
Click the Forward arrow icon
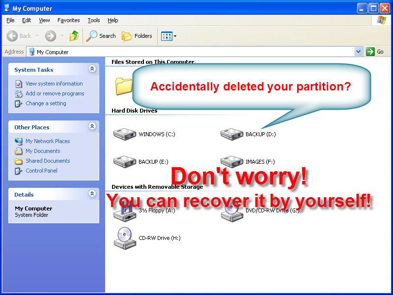tap(51, 36)
